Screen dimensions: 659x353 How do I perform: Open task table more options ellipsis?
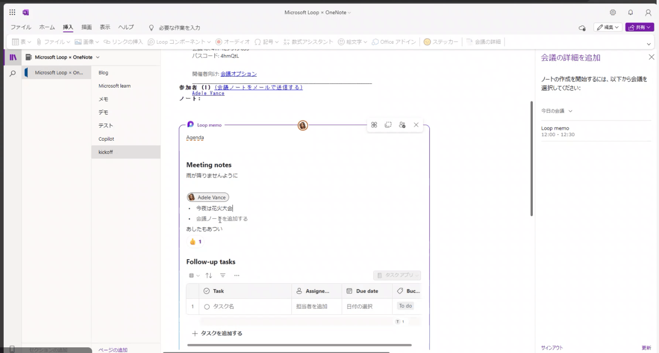click(x=237, y=275)
